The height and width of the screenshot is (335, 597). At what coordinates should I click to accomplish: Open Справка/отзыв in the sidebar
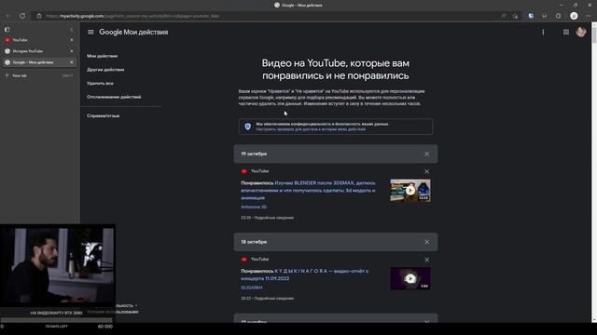pos(104,115)
